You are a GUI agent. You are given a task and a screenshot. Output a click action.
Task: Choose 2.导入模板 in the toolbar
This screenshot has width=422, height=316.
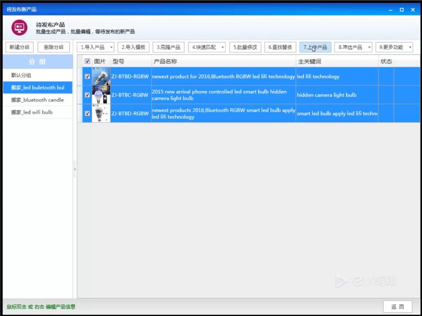pyautogui.click(x=134, y=47)
